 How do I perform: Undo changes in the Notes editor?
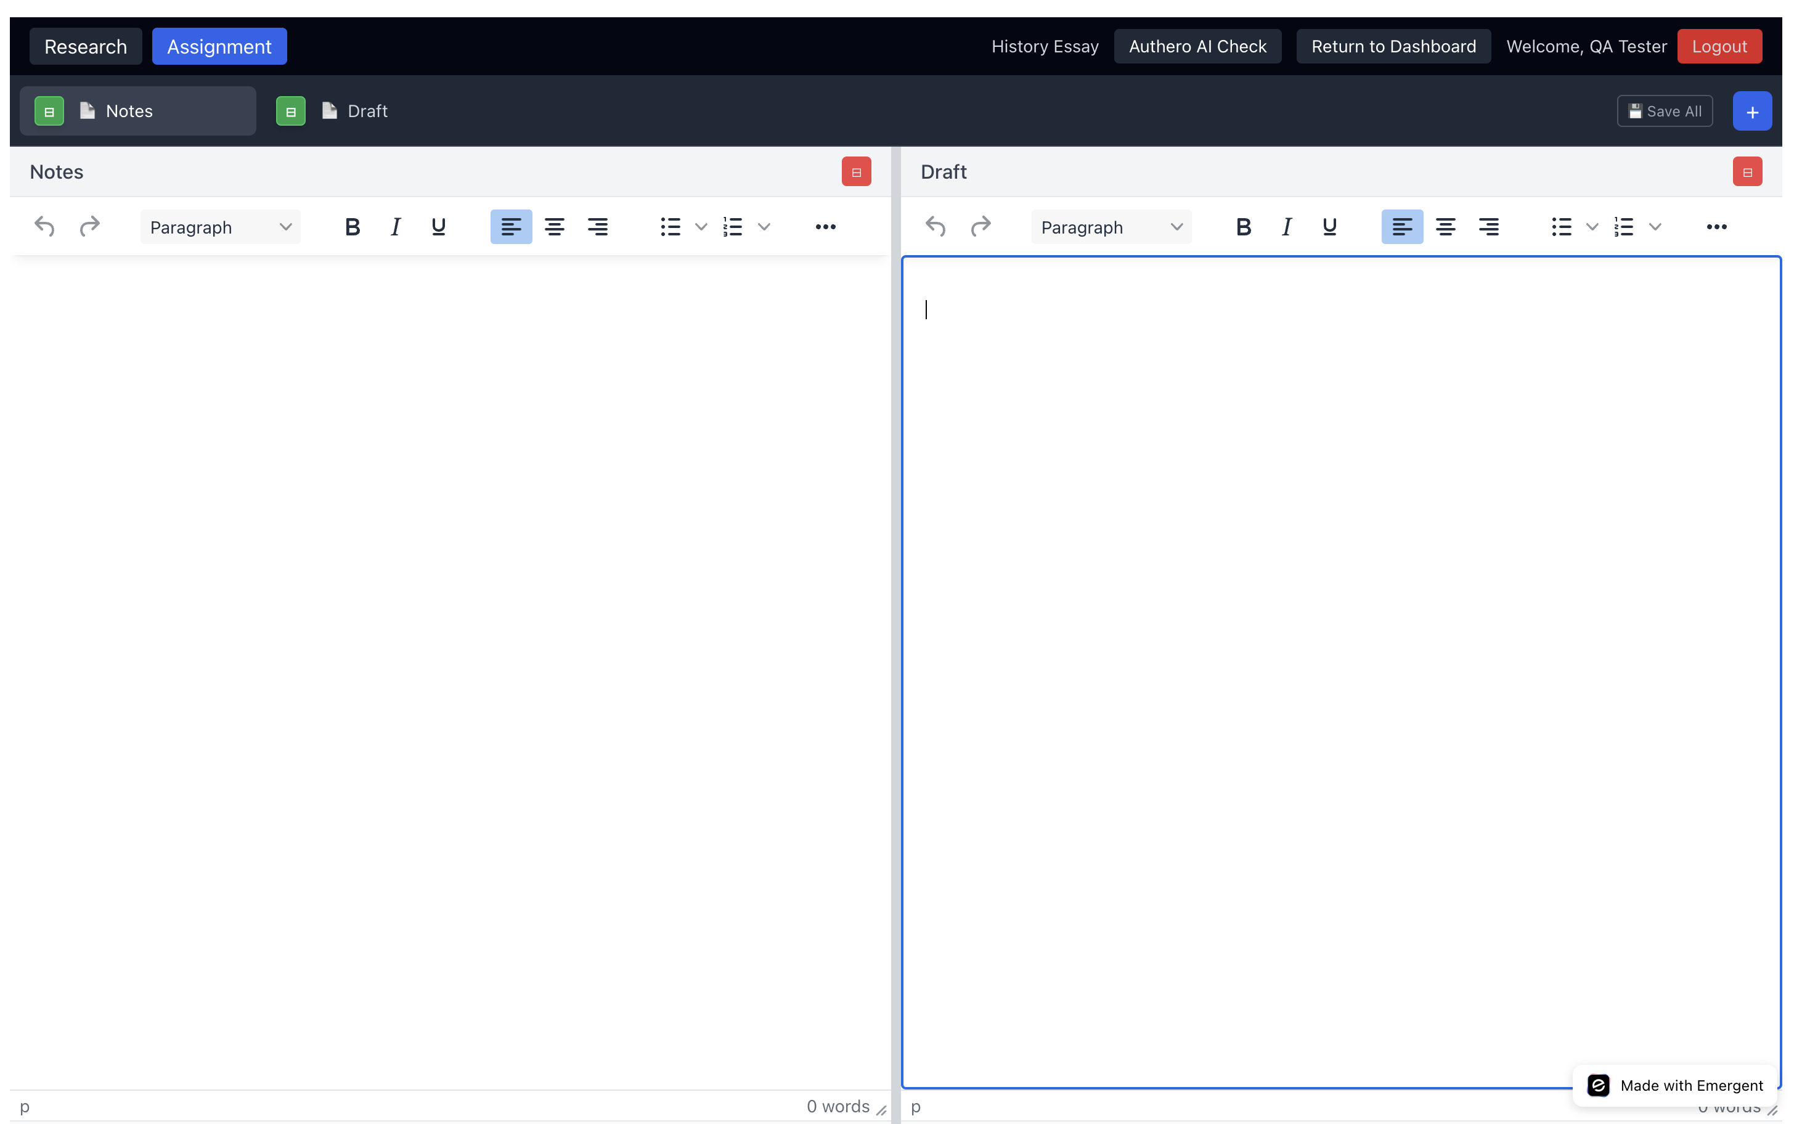tap(44, 227)
